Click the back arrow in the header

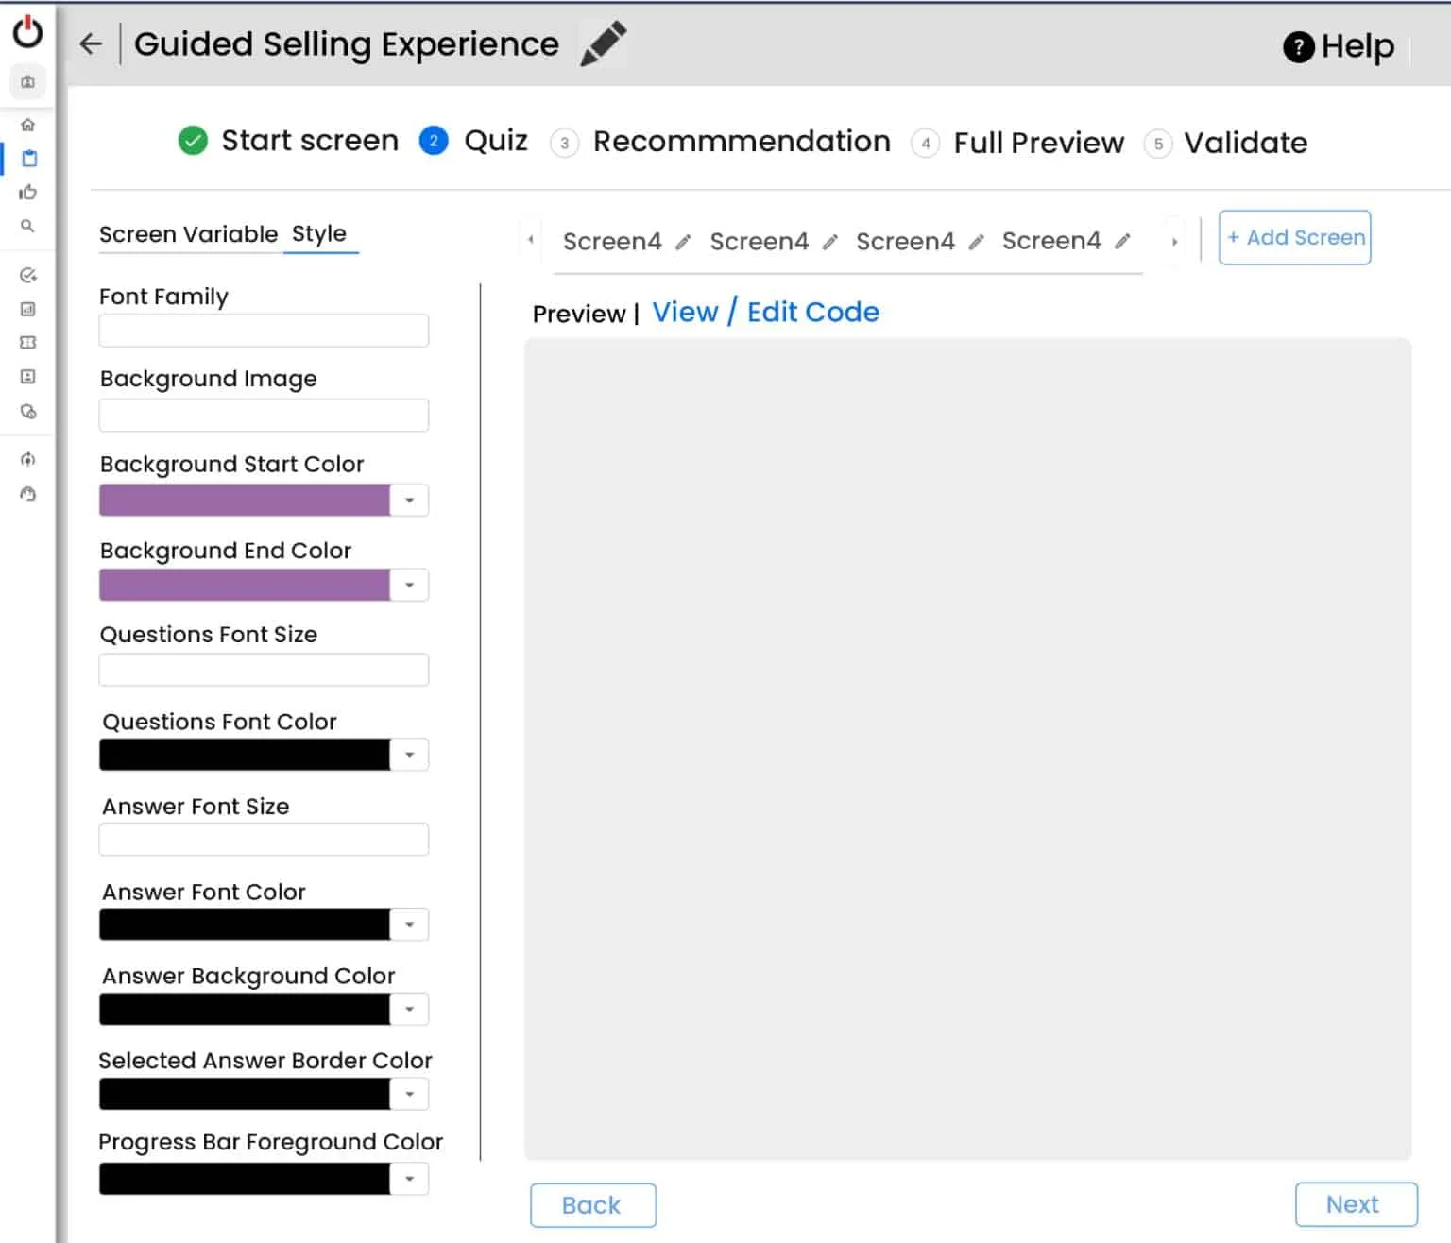[x=91, y=43]
